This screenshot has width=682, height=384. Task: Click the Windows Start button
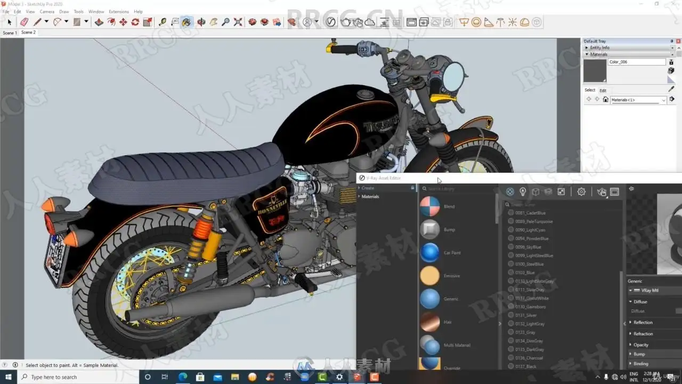pos(9,377)
